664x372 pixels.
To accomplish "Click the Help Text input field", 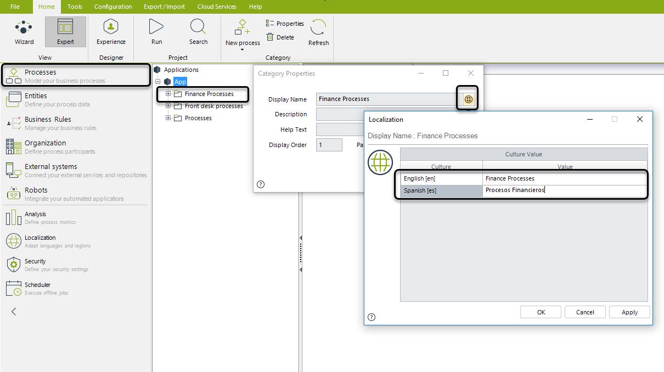I will click(x=340, y=129).
